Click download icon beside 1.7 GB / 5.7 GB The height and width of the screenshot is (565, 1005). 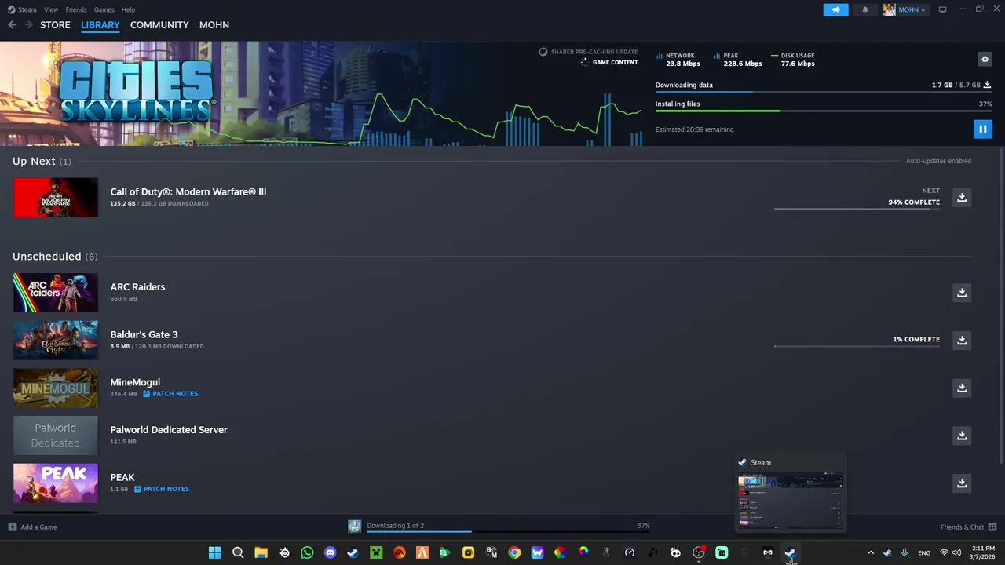[987, 85]
